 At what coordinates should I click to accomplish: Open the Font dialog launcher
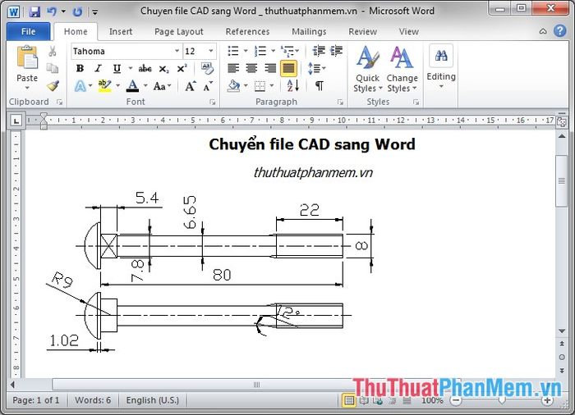point(212,103)
